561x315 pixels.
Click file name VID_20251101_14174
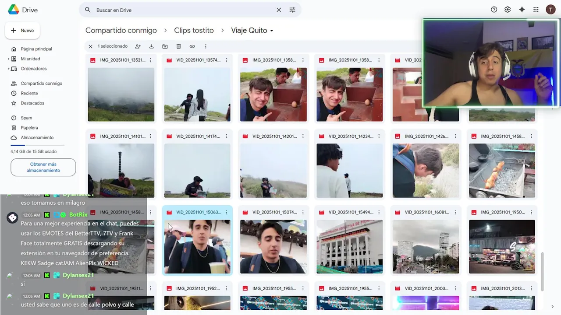pyautogui.click(x=198, y=136)
